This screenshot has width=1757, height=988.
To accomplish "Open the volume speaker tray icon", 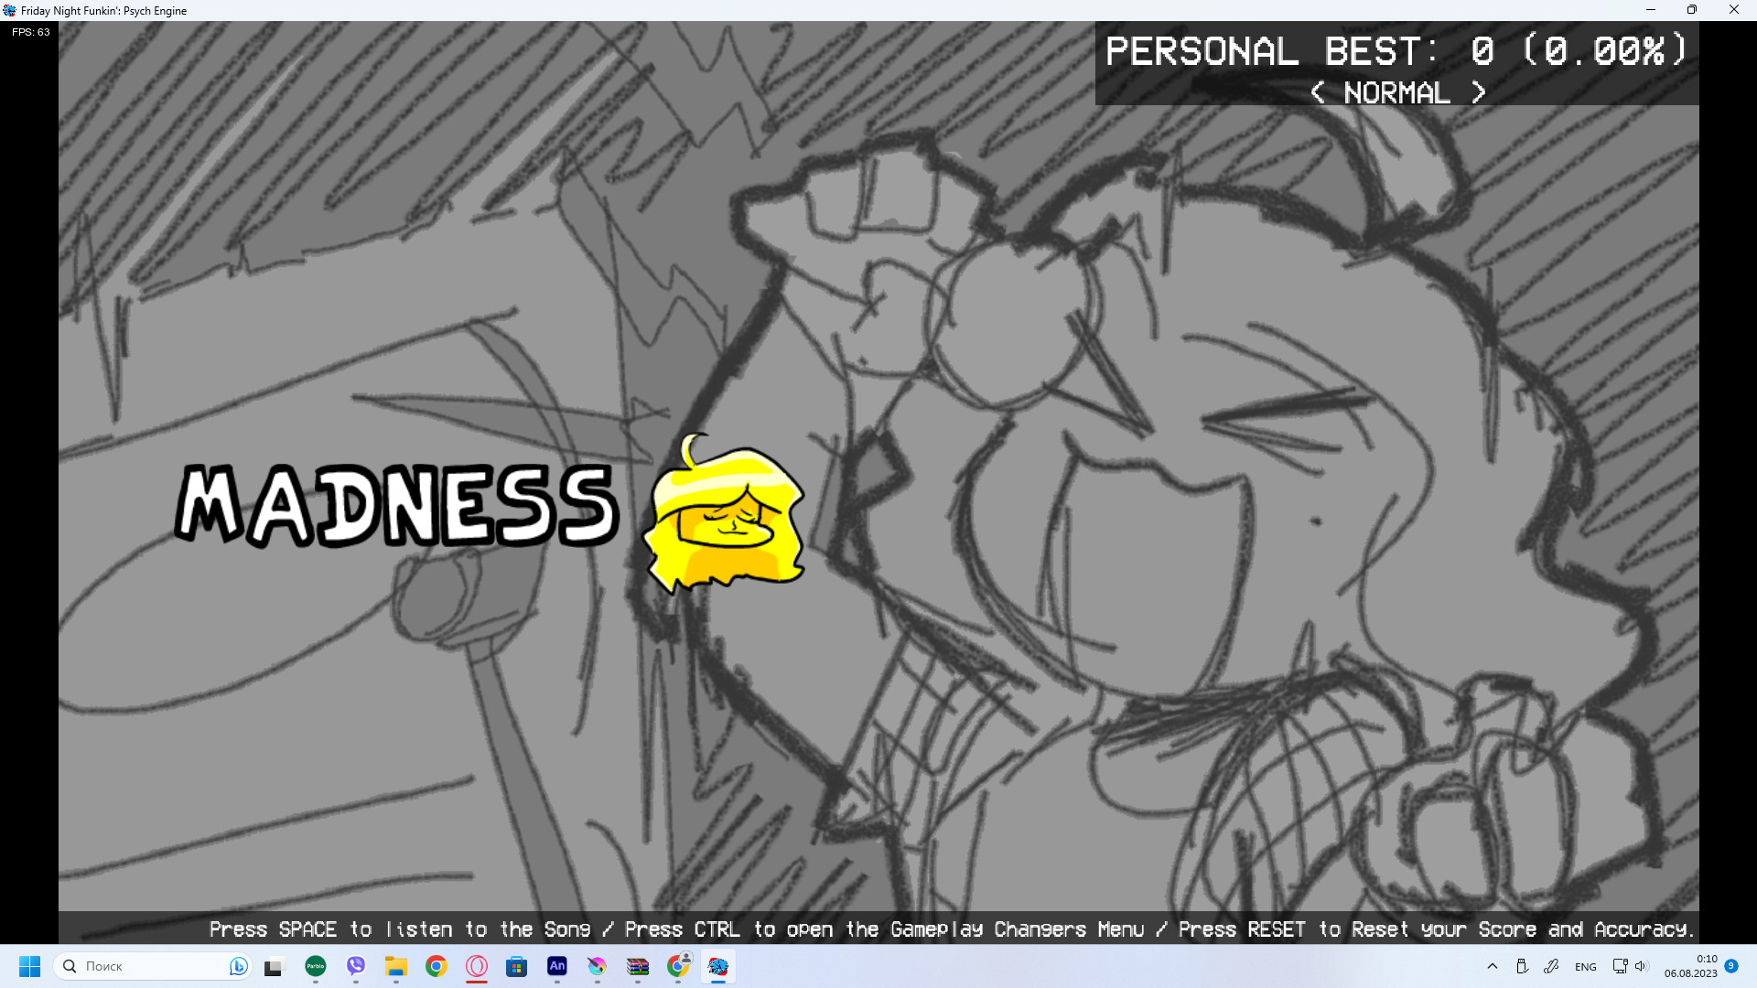I will 1641,966.
